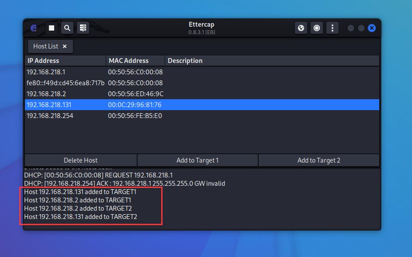Click the DHCP ACK GW invalid log line
Image resolution: width=412 pixels, height=257 pixels.
pyautogui.click(x=125, y=184)
